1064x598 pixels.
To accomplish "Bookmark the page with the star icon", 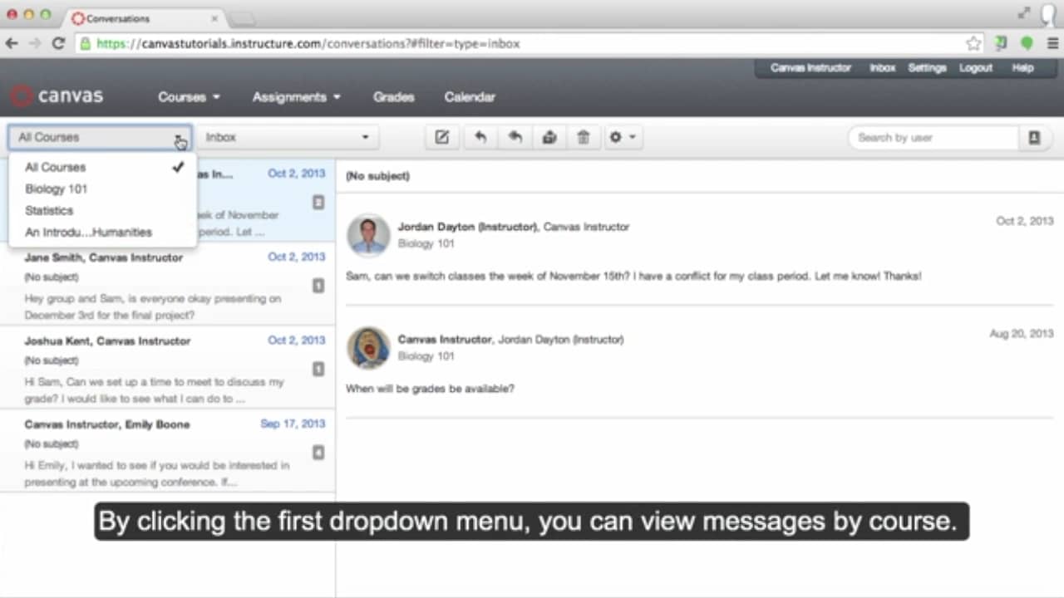I will point(973,43).
